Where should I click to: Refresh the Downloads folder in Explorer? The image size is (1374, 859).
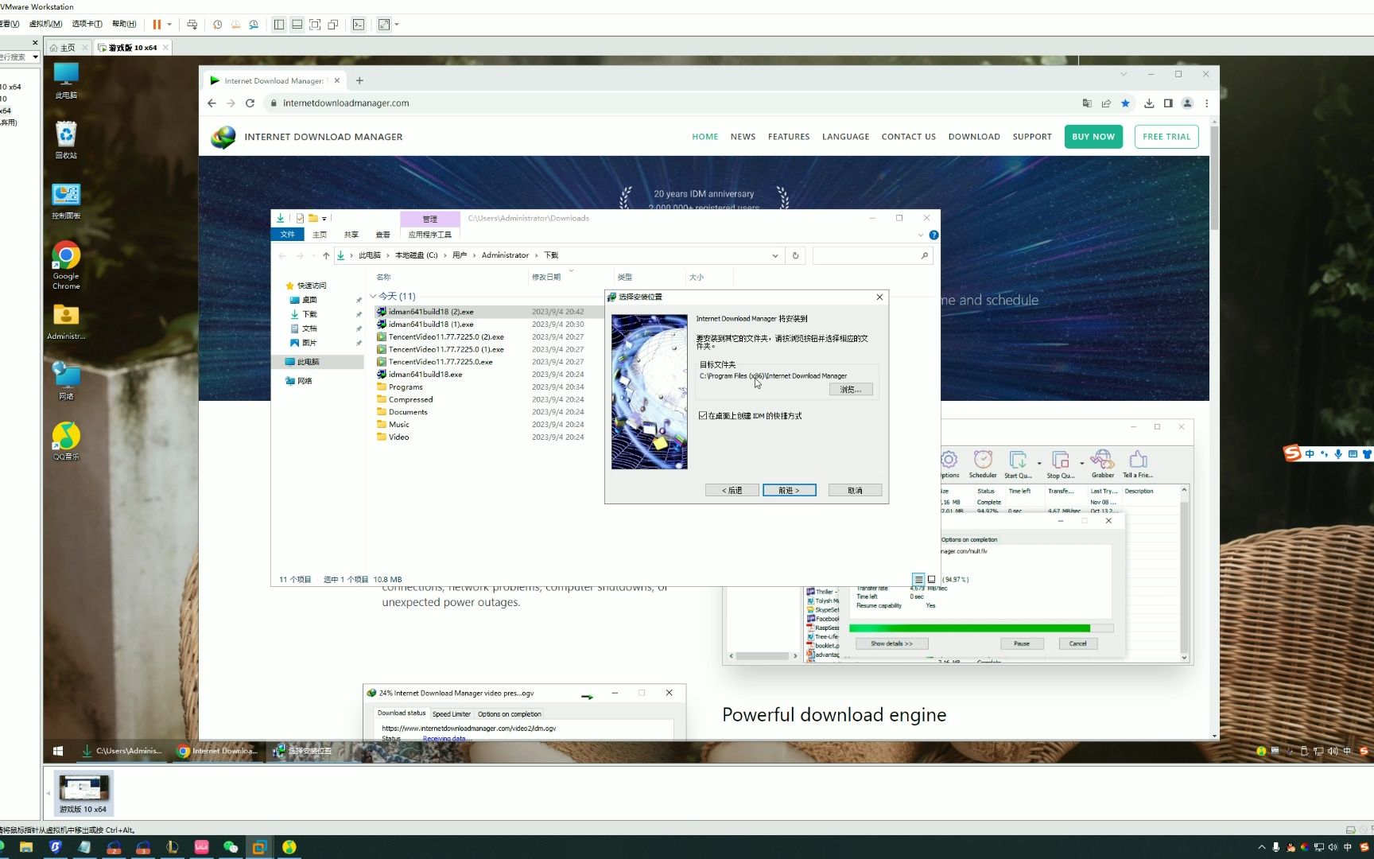pyautogui.click(x=795, y=256)
